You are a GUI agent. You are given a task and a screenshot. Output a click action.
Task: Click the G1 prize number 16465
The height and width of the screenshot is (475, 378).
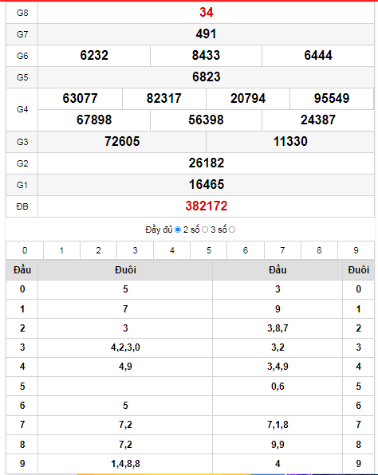click(206, 184)
